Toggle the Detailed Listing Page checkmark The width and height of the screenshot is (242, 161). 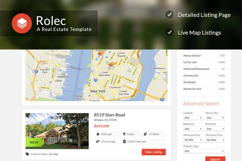pos(169,15)
